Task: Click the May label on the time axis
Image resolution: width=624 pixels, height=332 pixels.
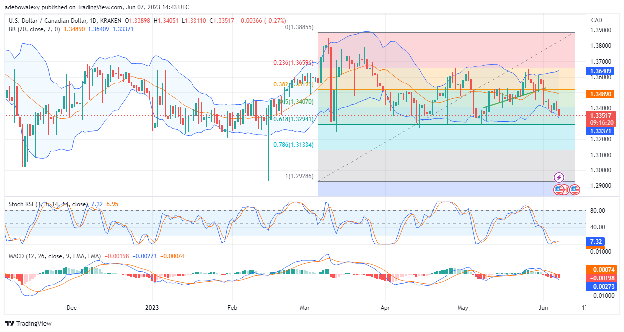Action: pyautogui.click(x=462, y=307)
